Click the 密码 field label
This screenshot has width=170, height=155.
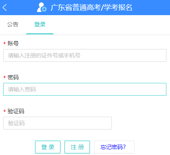pyautogui.click(x=13, y=77)
